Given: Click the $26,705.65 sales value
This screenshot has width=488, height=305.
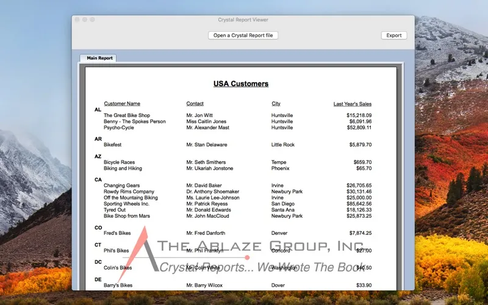Looking at the screenshot, I should pyautogui.click(x=359, y=185).
